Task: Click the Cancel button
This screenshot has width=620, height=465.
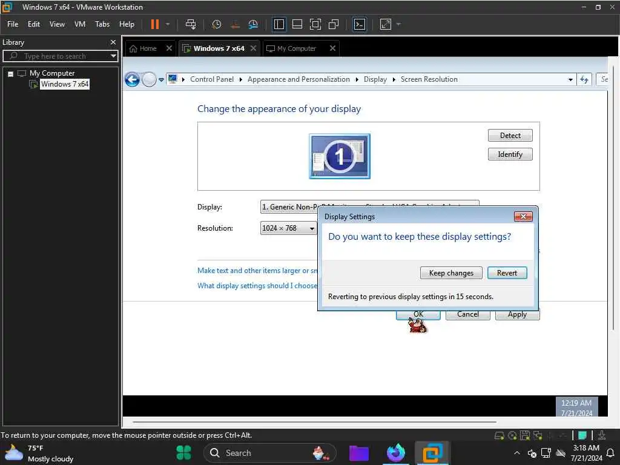Action: [x=468, y=315]
